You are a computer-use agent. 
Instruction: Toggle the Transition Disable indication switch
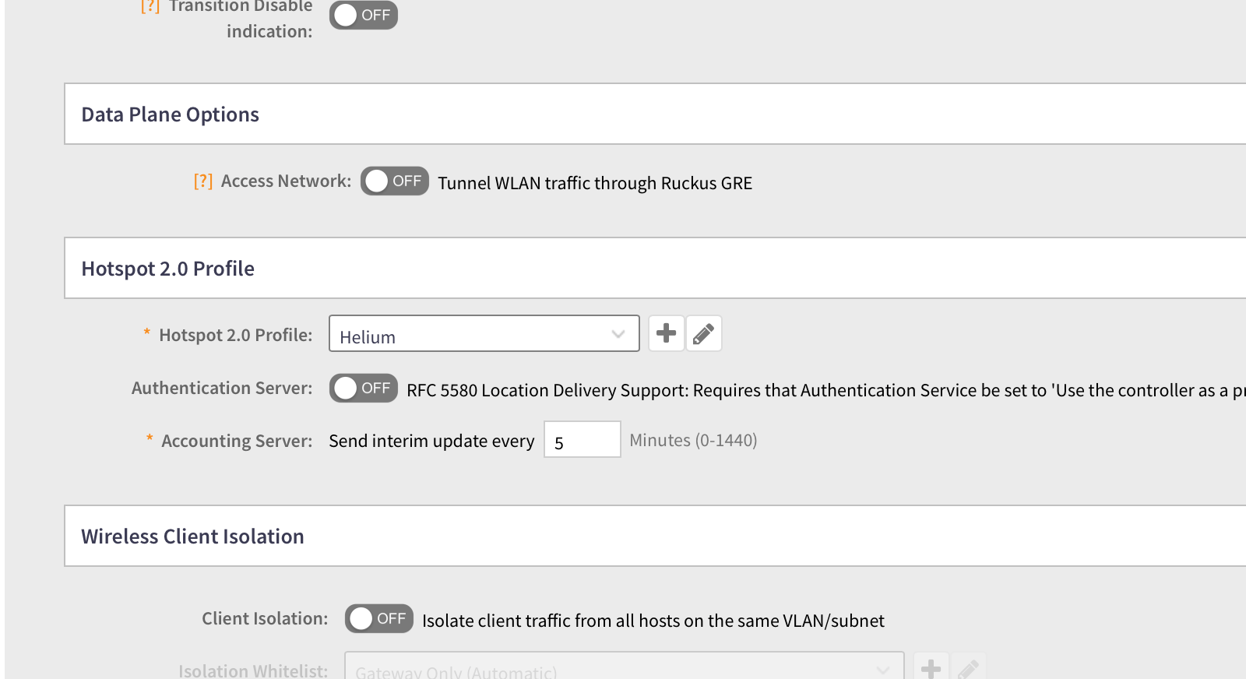tap(364, 15)
